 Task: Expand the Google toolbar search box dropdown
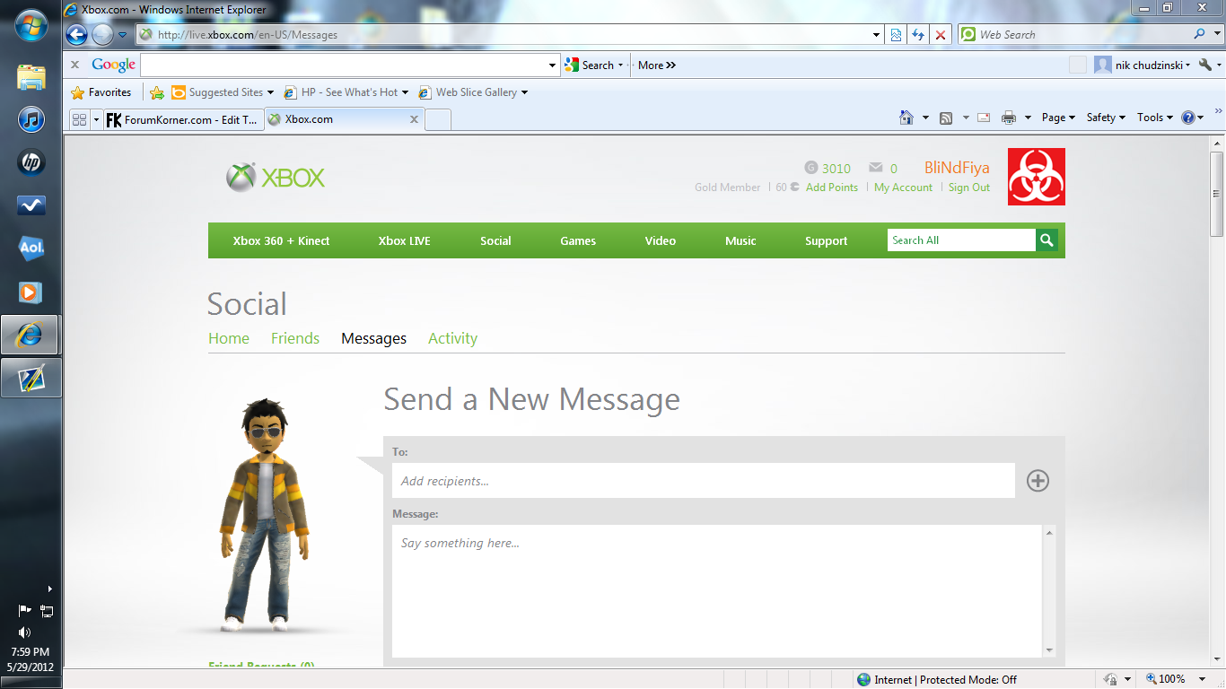pyautogui.click(x=553, y=65)
